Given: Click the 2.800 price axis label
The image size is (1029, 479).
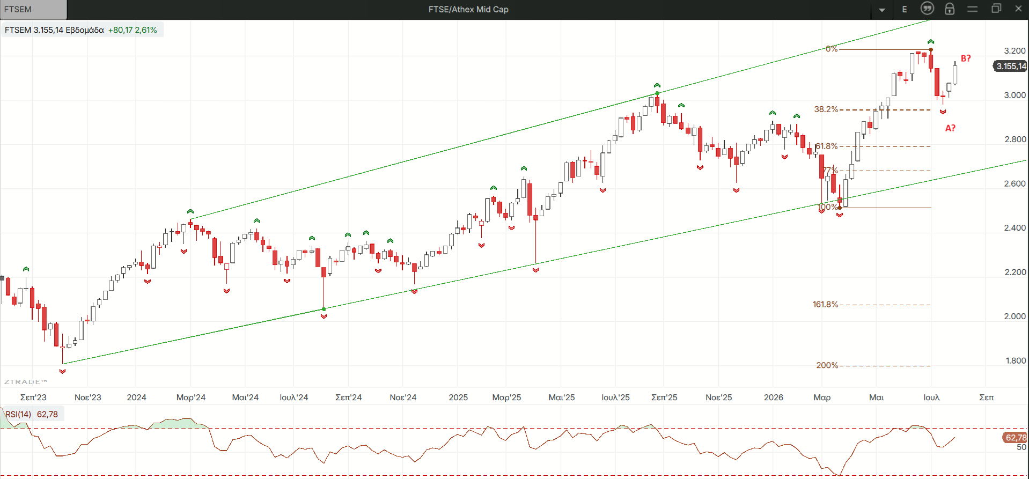Looking at the screenshot, I should coord(1015,139).
